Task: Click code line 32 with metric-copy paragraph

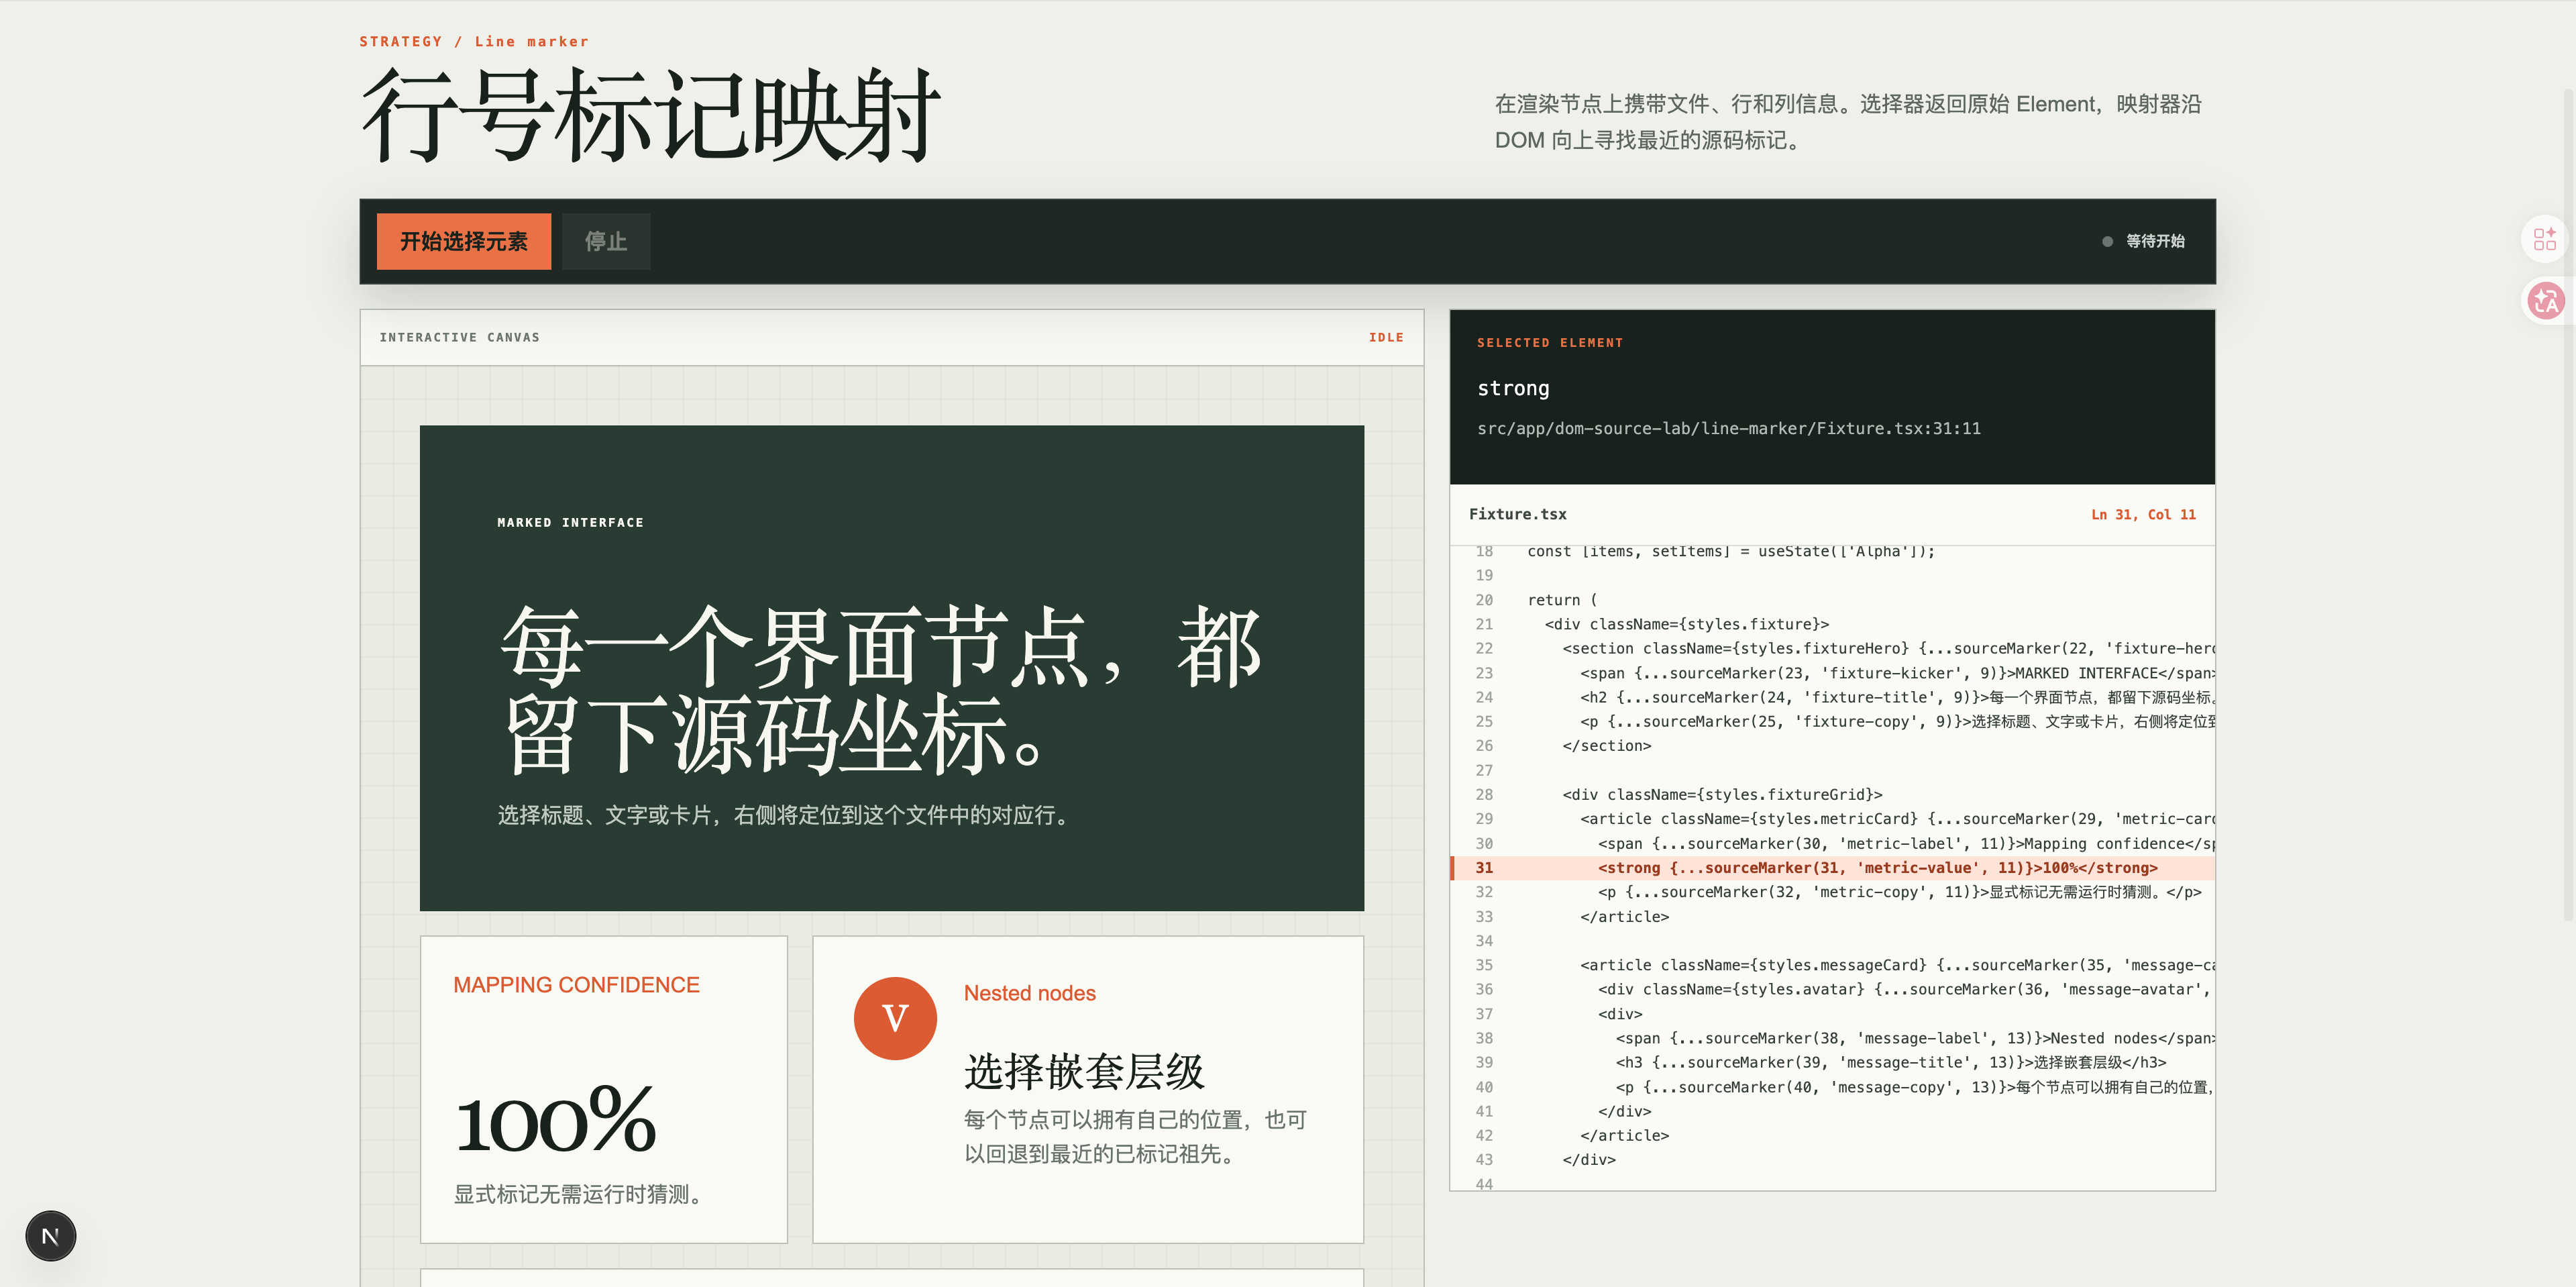Action: (x=1832, y=892)
